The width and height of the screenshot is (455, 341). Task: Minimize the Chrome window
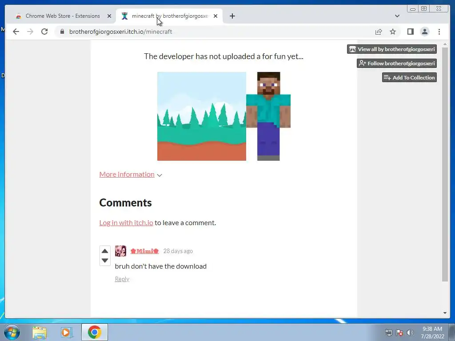pos(413,9)
